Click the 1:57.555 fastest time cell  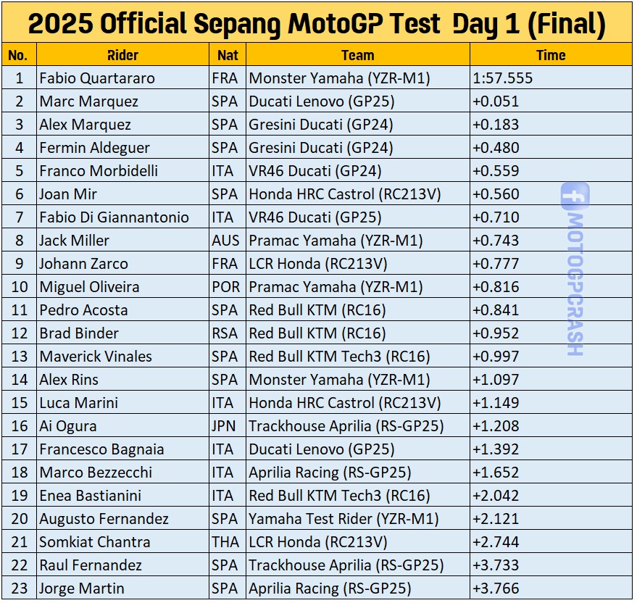click(x=551, y=78)
